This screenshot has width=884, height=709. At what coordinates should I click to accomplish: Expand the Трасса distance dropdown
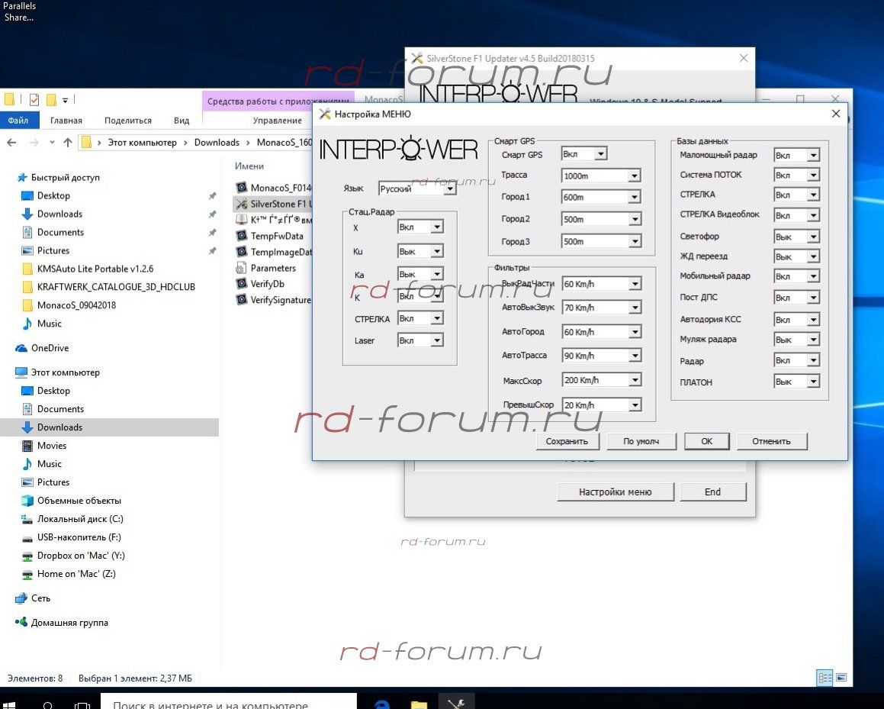(634, 176)
